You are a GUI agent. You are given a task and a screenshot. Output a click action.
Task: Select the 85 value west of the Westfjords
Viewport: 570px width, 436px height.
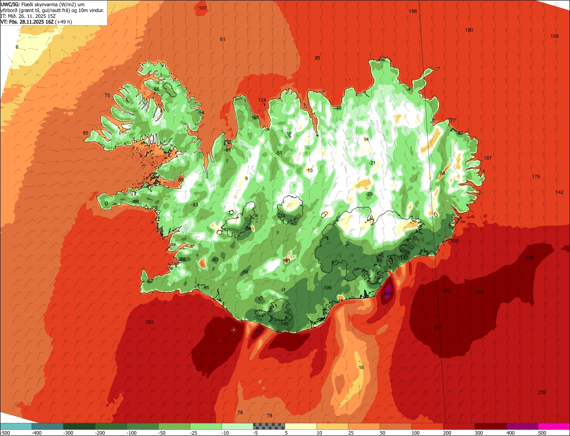pos(85,133)
